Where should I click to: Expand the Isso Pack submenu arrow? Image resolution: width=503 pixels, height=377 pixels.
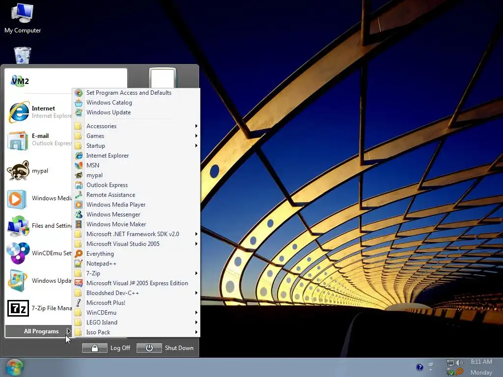click(x=196, y=332)
